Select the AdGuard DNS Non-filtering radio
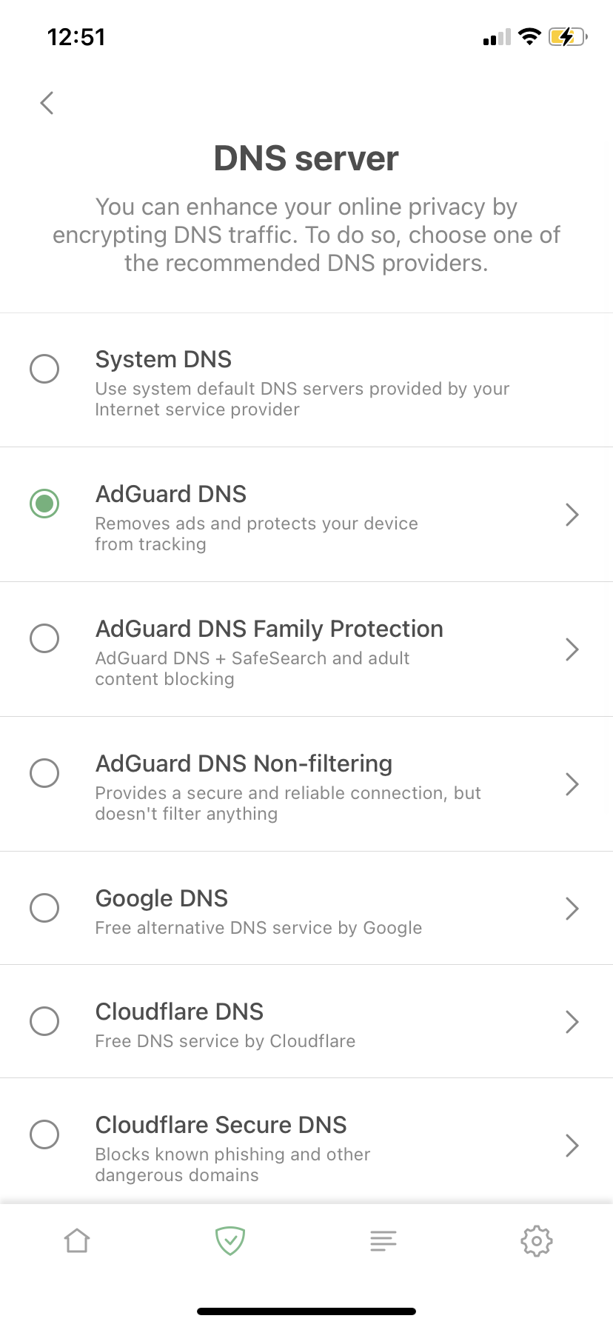This screenshot has height=1327, width=613. (x=44, y=772)
